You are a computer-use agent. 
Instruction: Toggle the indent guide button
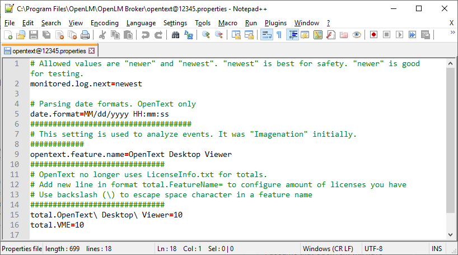click(x=292, y=35)
